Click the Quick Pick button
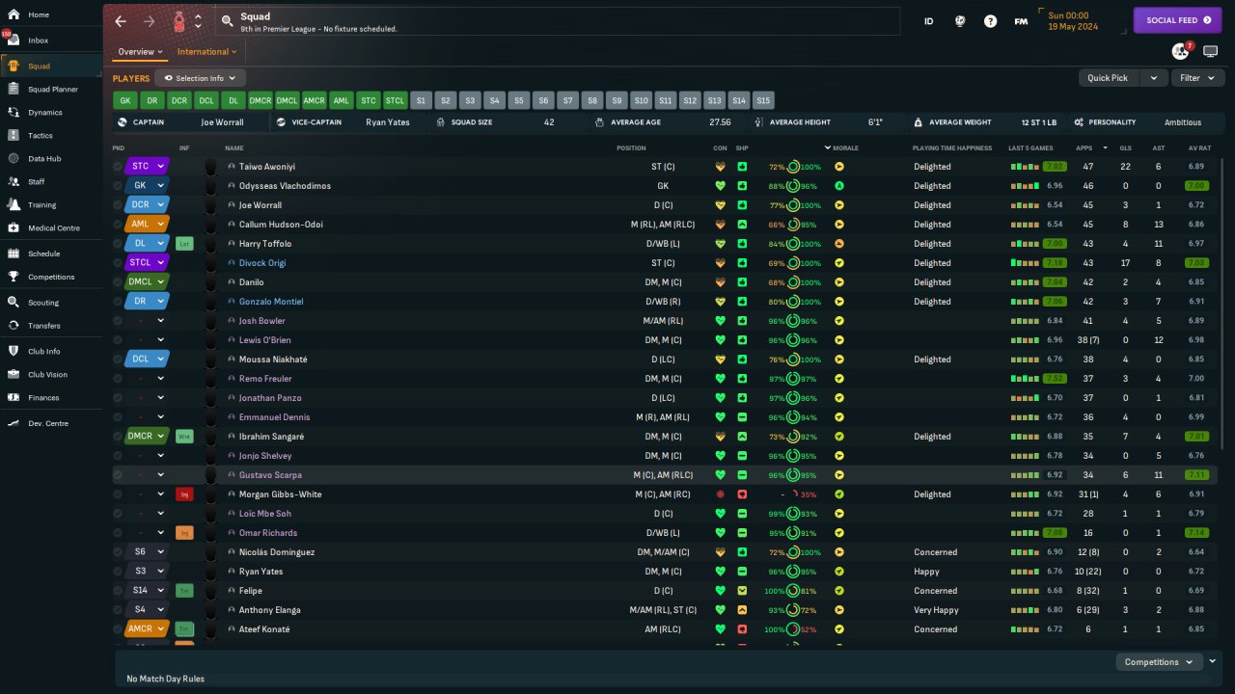The image size is (1235, 694). (1108, 78)
